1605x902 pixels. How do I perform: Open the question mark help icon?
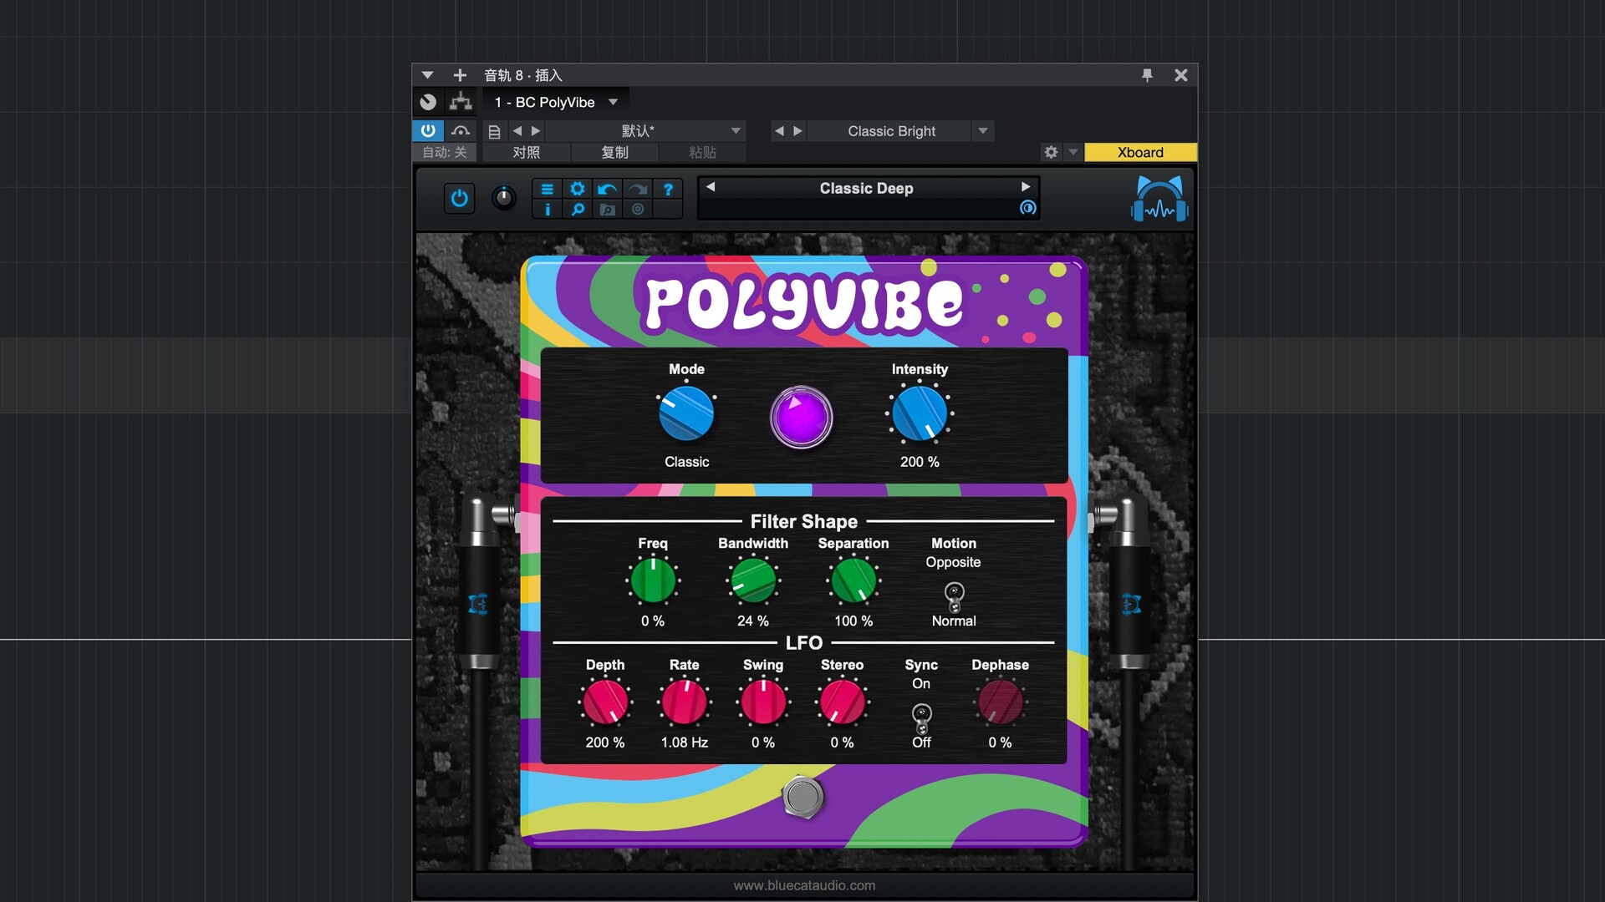point(668,189)
